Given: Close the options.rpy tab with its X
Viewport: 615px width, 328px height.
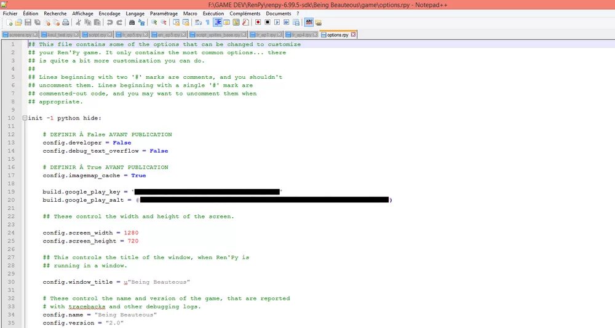Looking at the screenshot, I should point(353,34).
